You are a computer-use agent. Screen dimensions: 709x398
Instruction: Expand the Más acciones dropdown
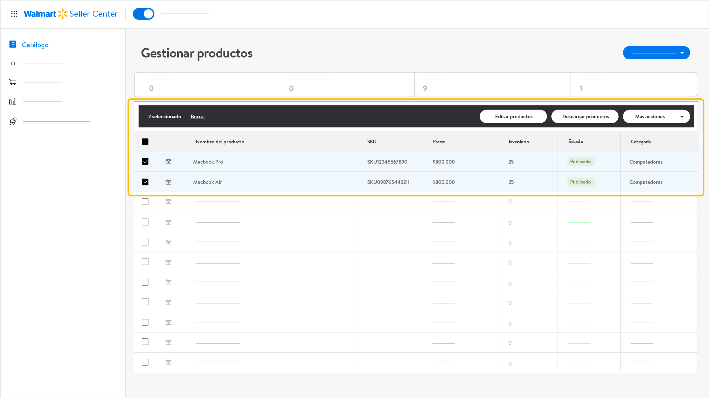(656, 116)
